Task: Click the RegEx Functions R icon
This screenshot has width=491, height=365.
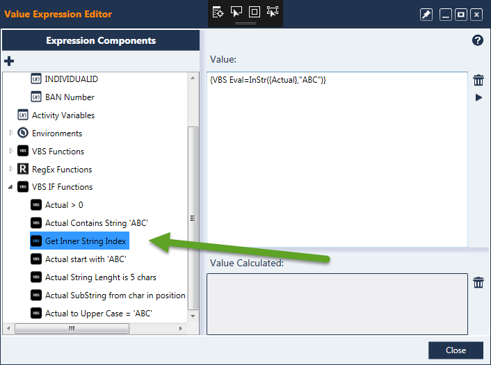Action: click(x=23, y=169)
